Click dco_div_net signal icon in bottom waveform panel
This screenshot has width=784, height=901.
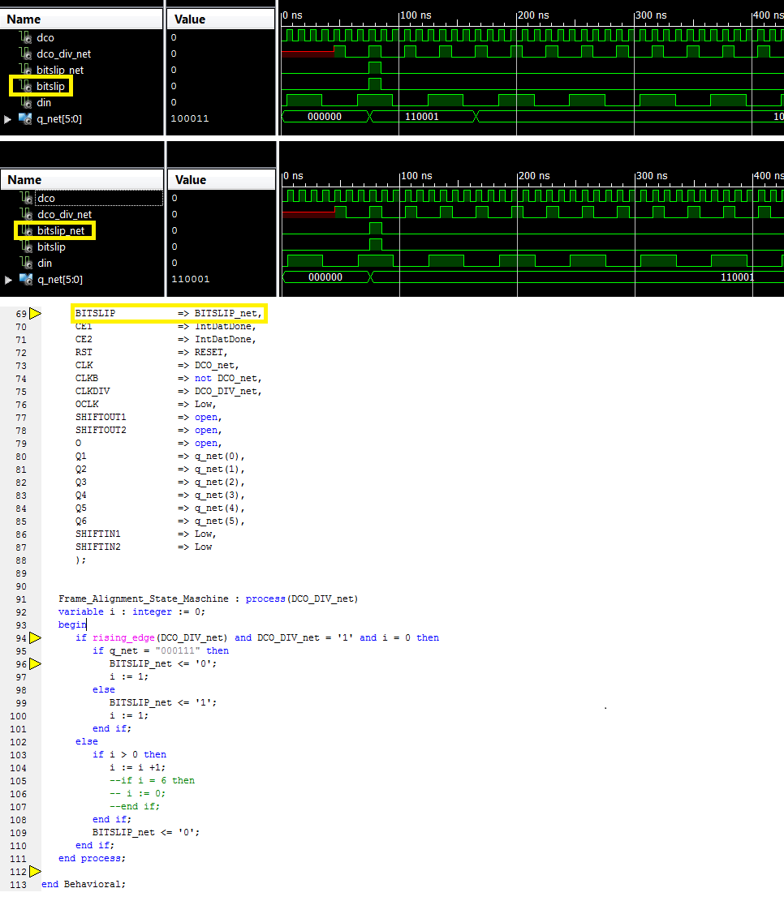tap(26, 214)
